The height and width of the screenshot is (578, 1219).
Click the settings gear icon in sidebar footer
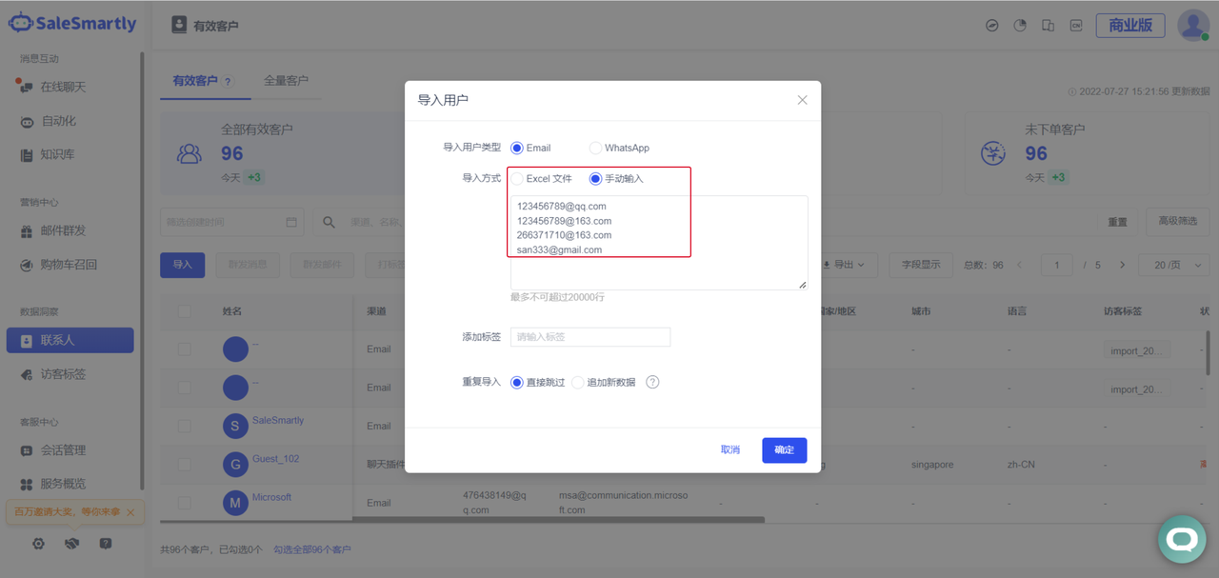coord(38,544)
